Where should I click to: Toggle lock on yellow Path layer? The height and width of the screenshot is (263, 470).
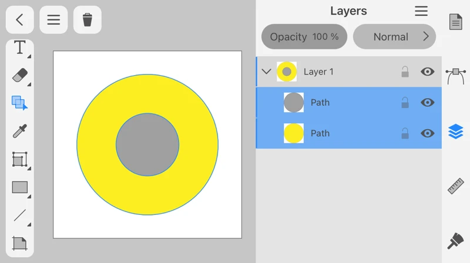point(405,133)
